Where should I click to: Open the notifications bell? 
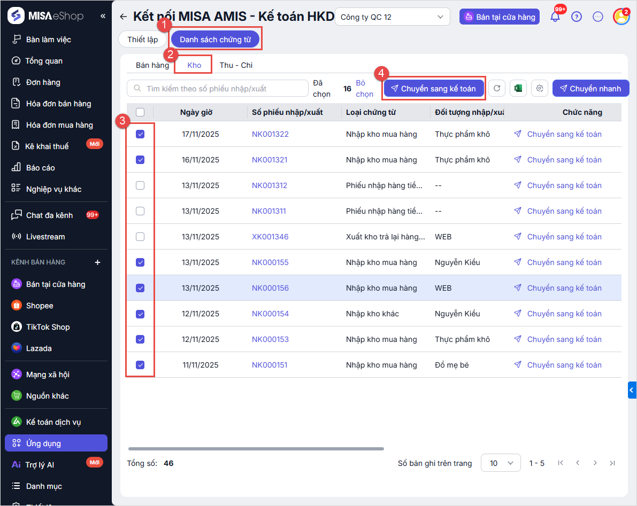pos(555,17)
